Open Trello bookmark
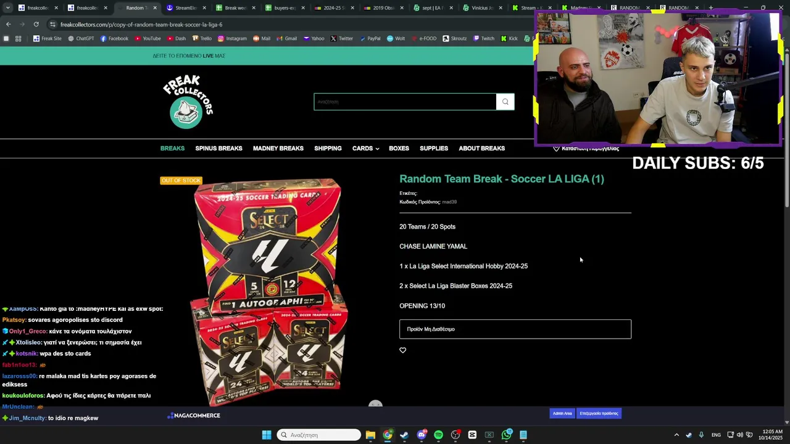The width and height of the screenshot is (790, 444). click(202, 38)
